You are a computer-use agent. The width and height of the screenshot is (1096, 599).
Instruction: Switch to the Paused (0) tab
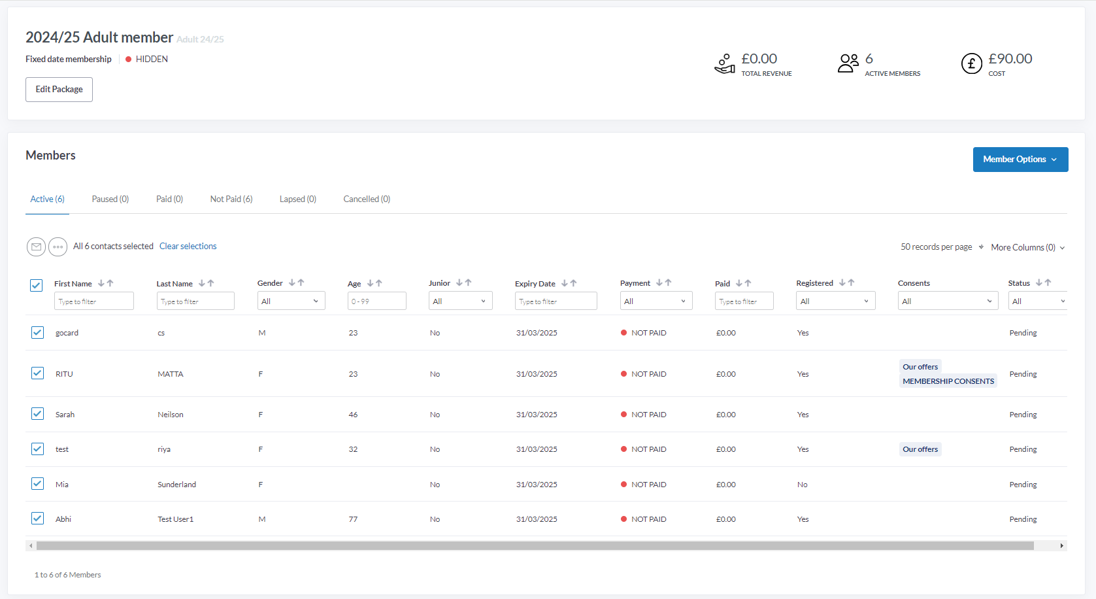point(110,199)
